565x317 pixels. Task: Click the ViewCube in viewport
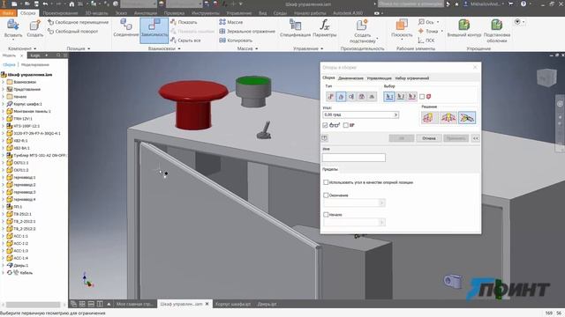pyautogui.click(x=546, y=77)
